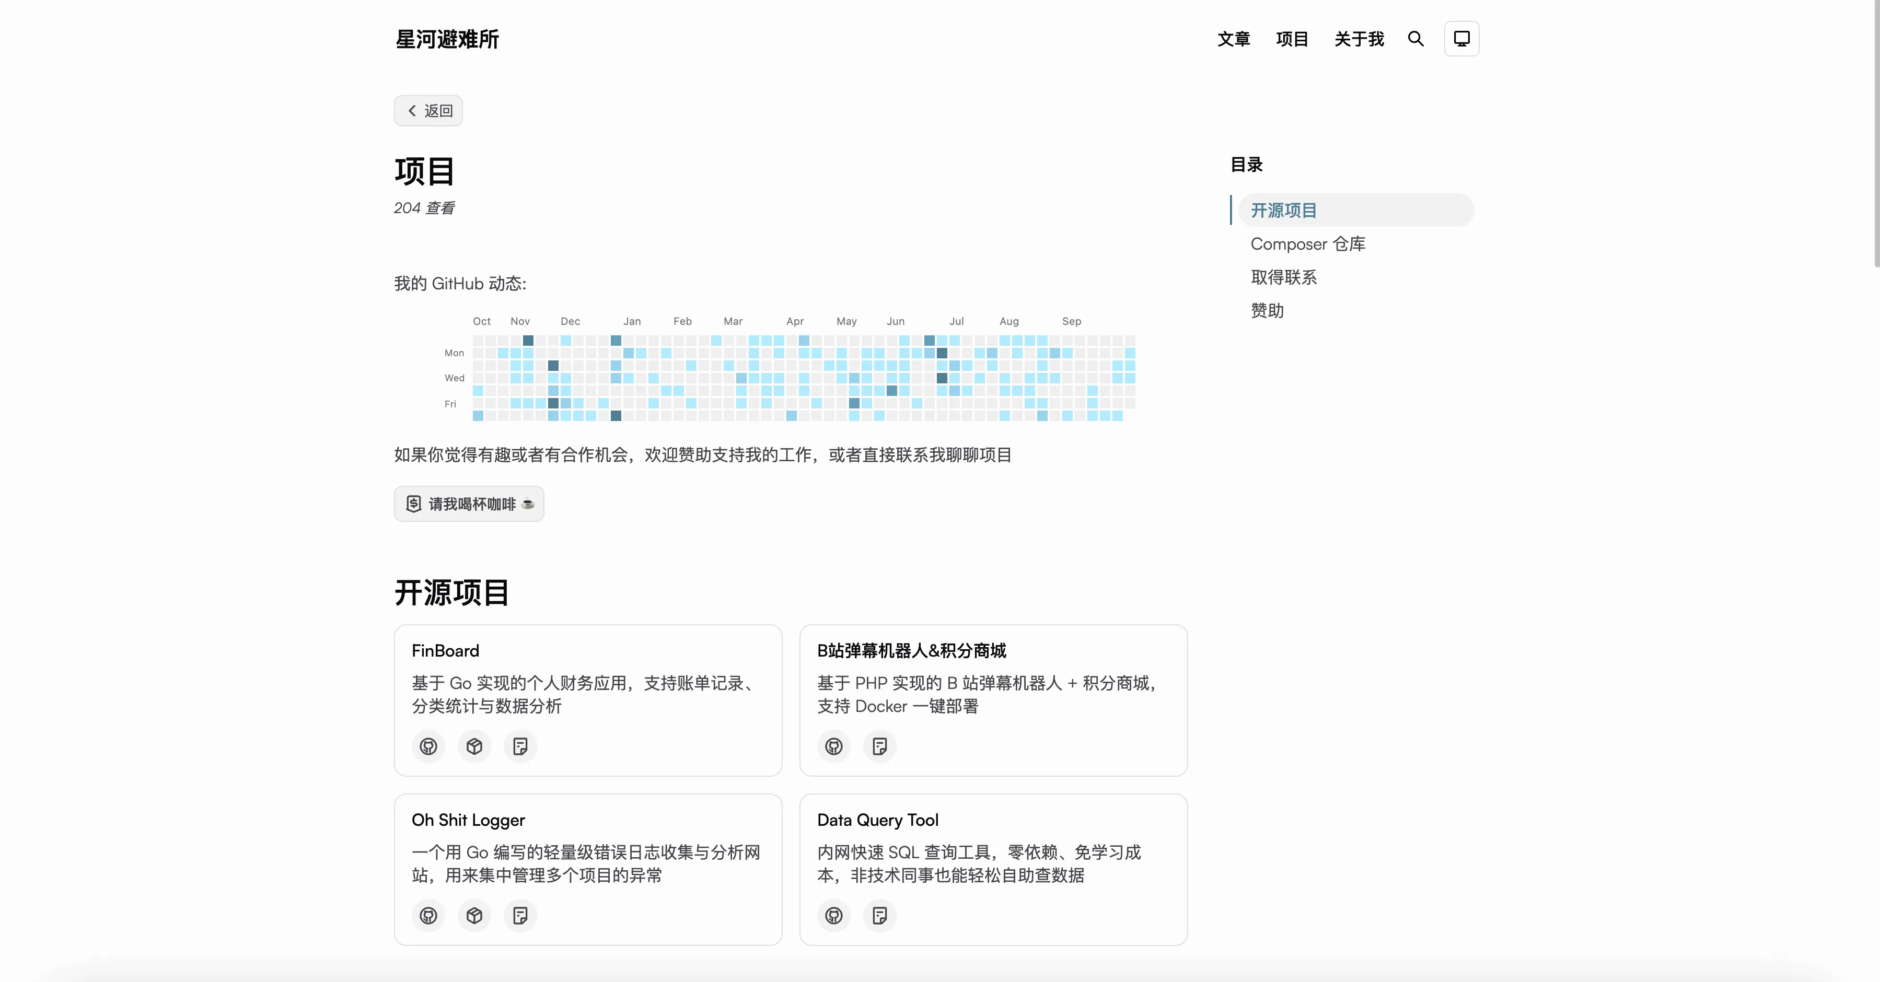
Task: Open Bilibili danmaku robot document icon
Action: [x=879, y=746]
